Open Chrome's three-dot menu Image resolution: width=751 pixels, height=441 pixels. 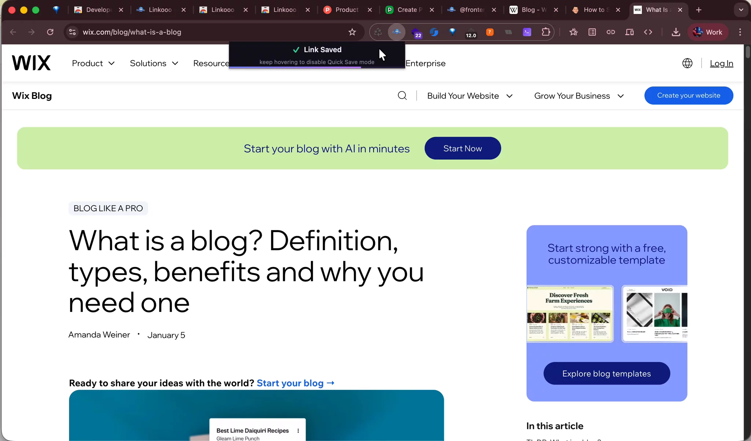[740, 32]
